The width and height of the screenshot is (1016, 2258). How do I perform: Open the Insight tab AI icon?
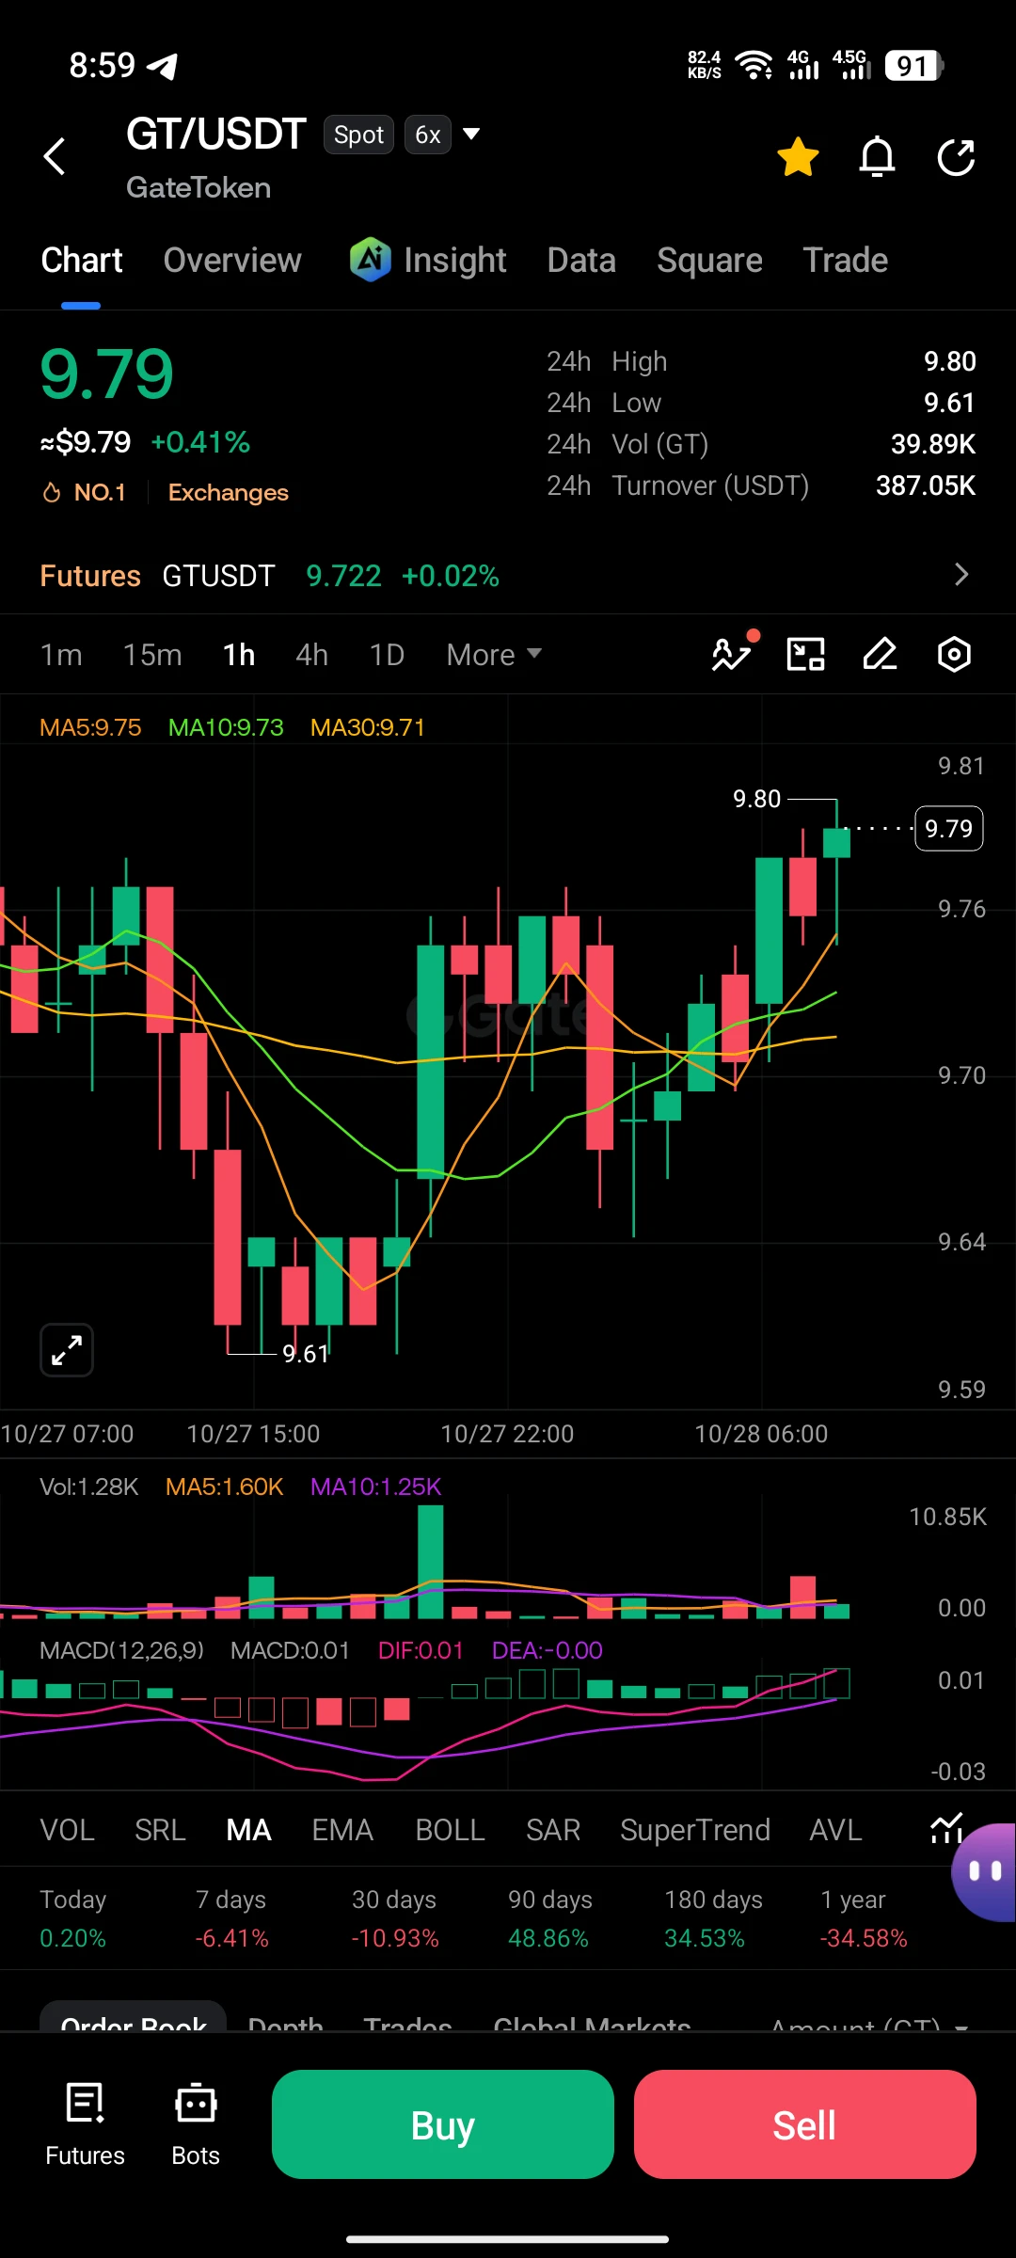click(x=370, y=260)
